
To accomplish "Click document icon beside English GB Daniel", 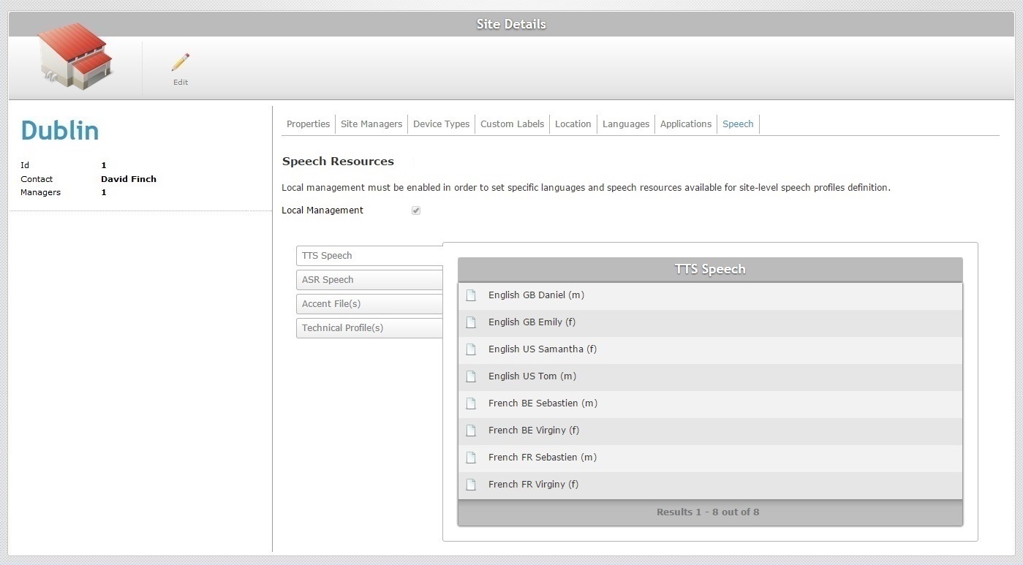I will (x=471, y=295).
